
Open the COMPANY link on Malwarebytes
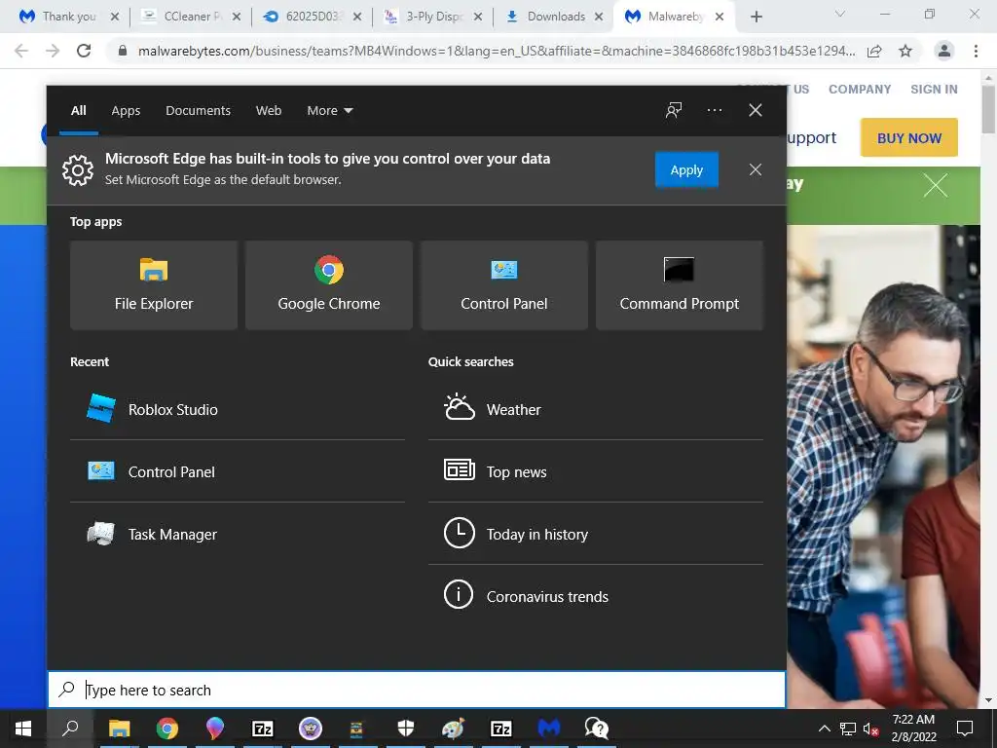[859, 89]
